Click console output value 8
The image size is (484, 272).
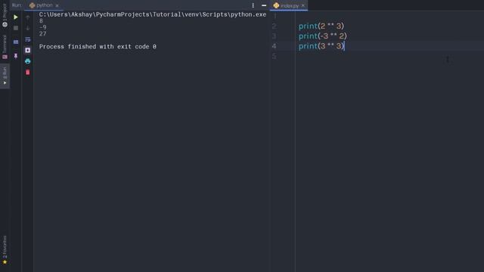41,21
